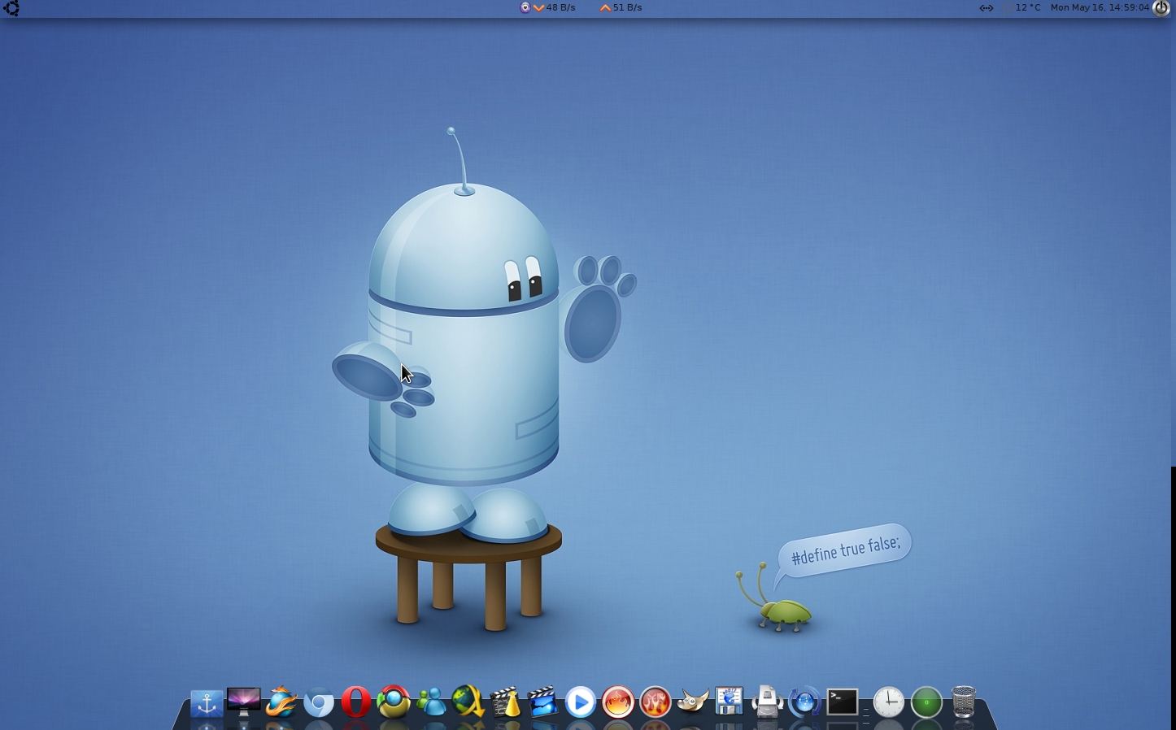Launch the GIMP mascot icon in the dock
1176x730 pixels.
pos(693,702)
